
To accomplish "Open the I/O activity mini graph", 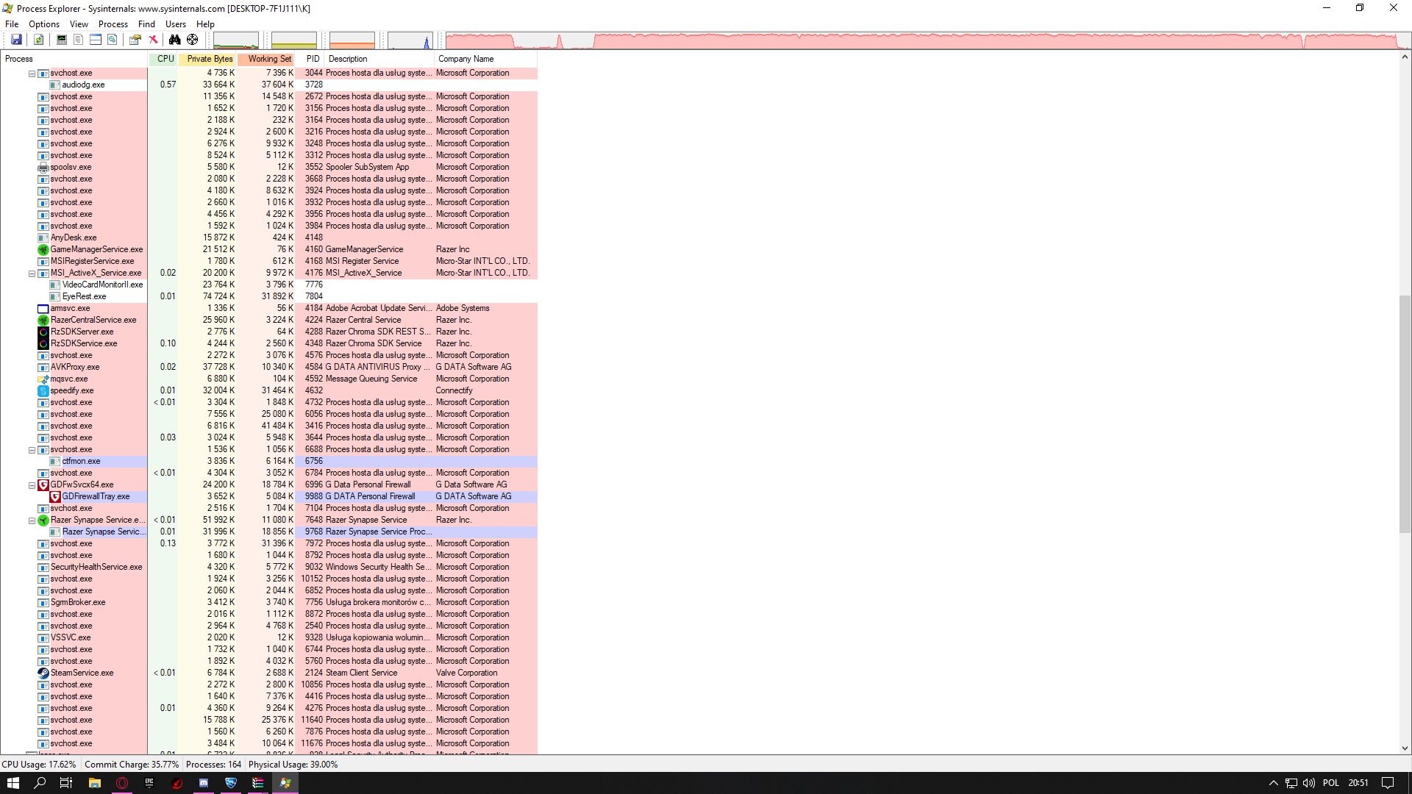I will [410, 40].
